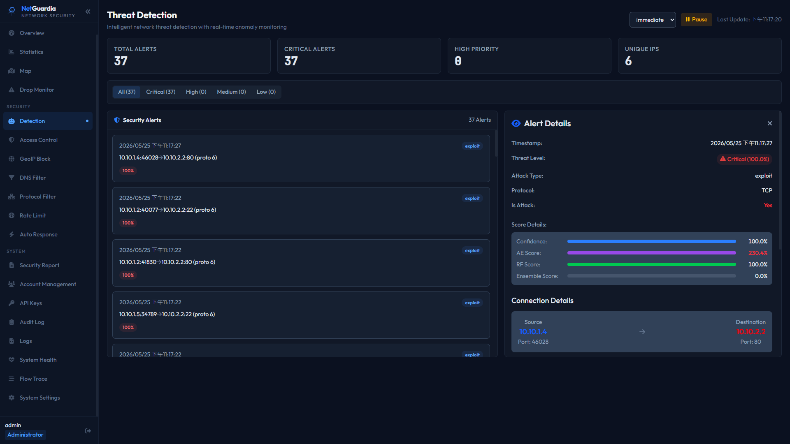The image size is (790, 444).
Task: Open API Keys key icon
Action: 12,303
